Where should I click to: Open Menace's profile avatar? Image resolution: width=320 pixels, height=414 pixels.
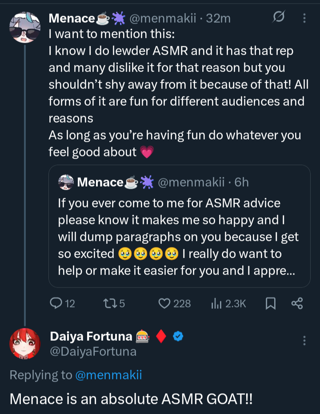(x=25, y=27)
